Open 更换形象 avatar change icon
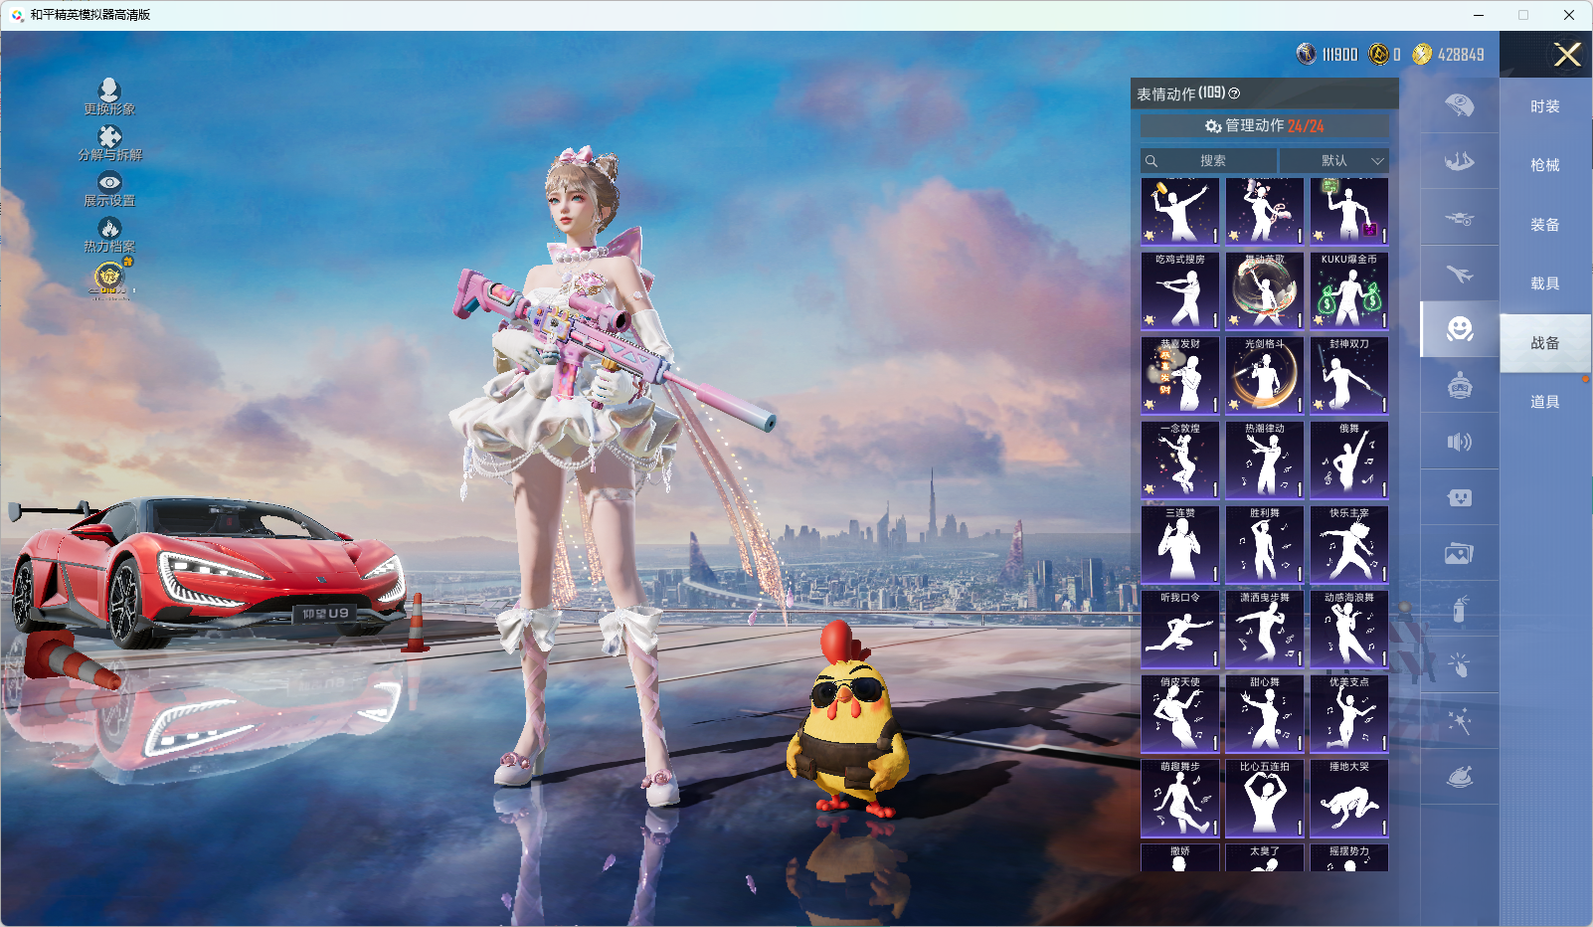 pos(109,92)
